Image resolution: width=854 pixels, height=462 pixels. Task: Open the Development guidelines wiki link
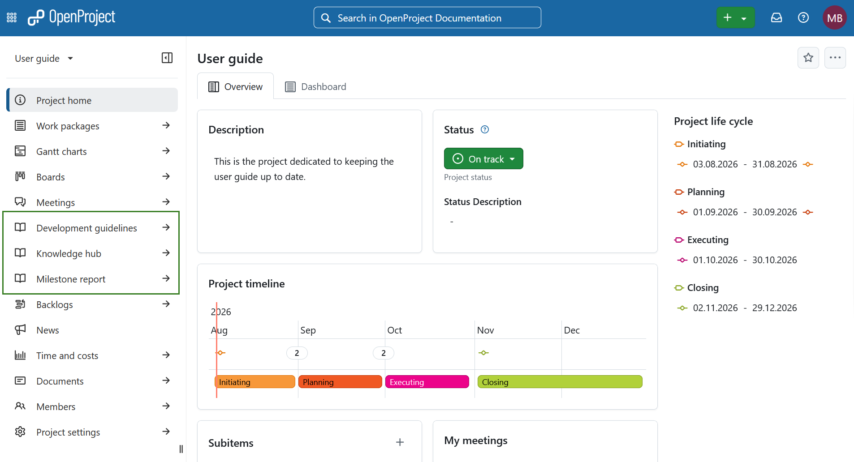coord(86,228)
